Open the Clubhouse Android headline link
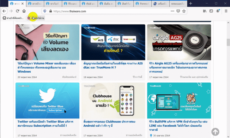This screenshot has height=138, width=230. pos(109,123)
